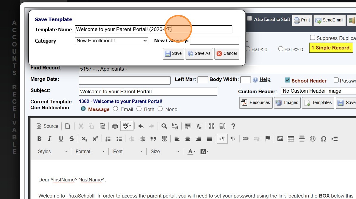Open the Font dropdown in editor
Viewport: 356px width, 199px height.
tap(128, 151)
